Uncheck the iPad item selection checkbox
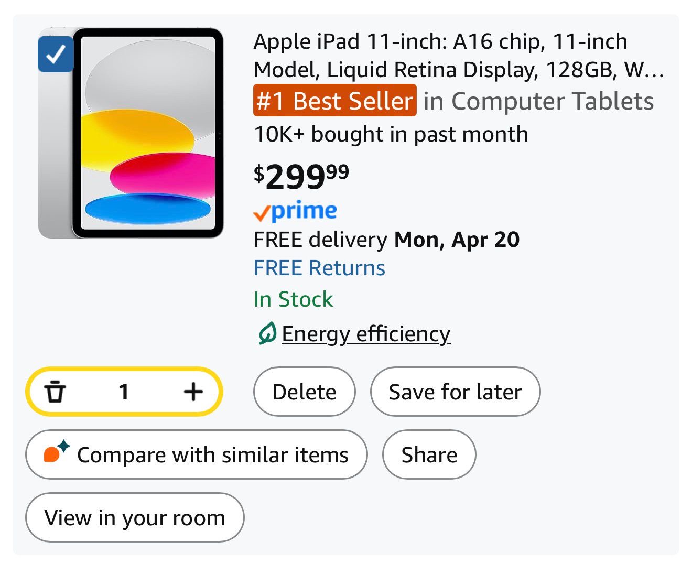Screen dimensions: 692x574 [x=55, y=54]
